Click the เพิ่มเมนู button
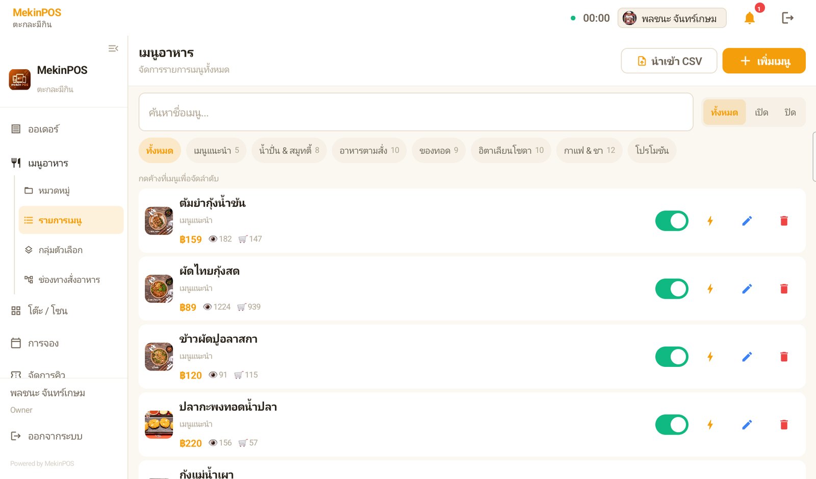The image size is (816, 479). click(764, 61)
